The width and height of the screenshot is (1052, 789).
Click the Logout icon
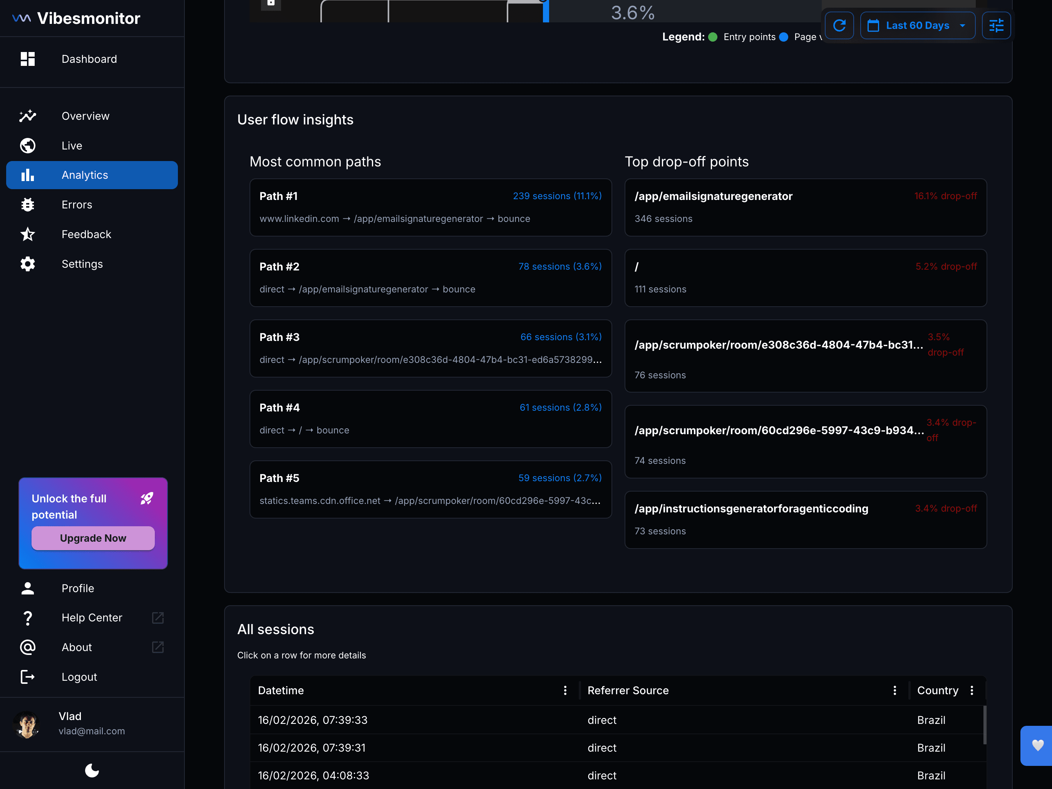click(x=28, y=677)
